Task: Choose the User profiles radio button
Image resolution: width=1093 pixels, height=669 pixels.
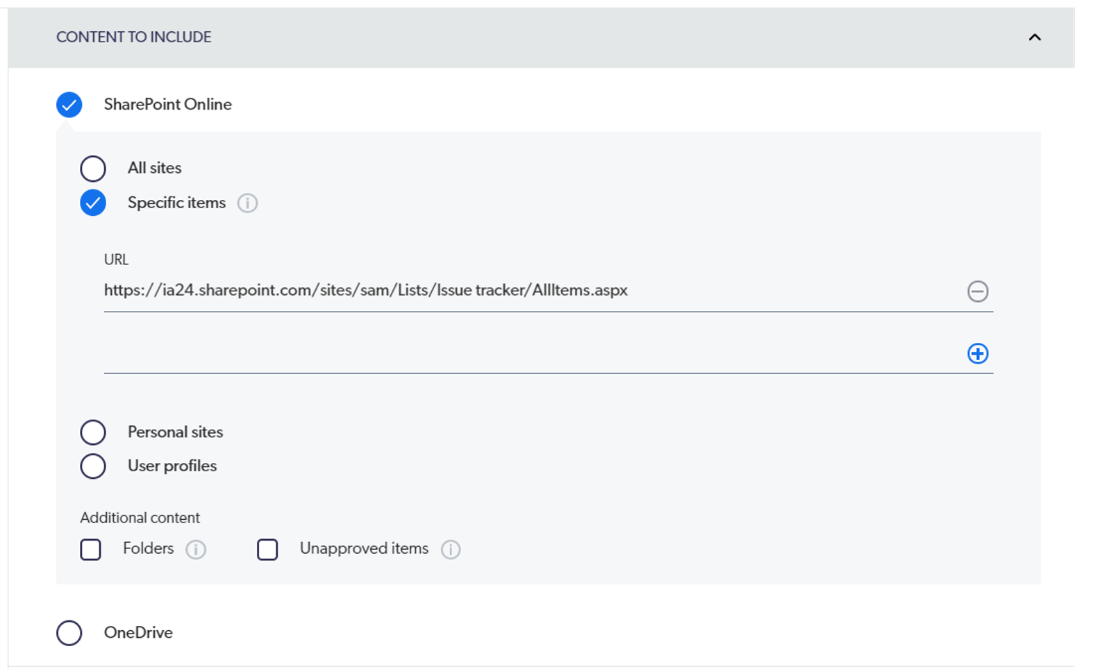Action: 93,466
